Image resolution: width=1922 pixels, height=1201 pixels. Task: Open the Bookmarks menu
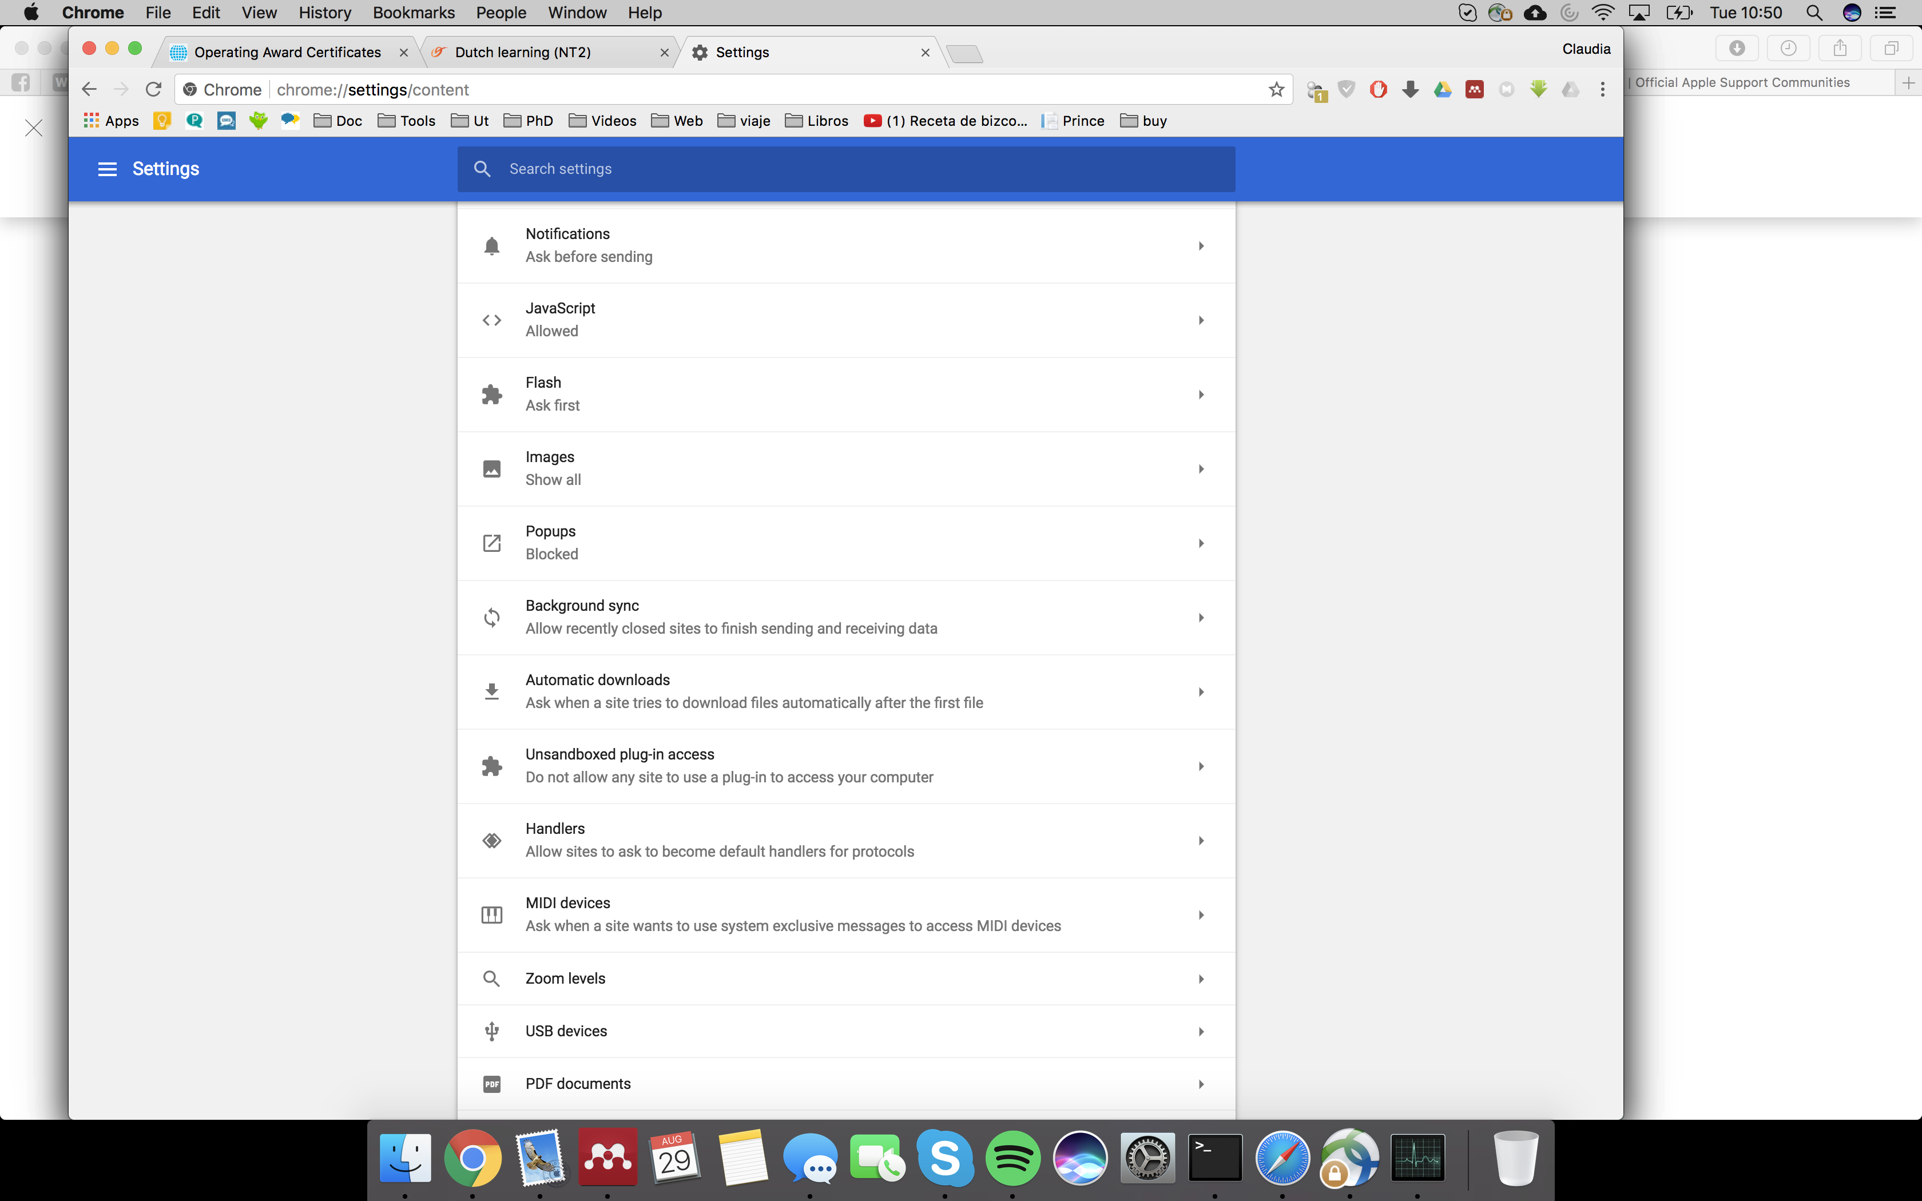point(414,13)
